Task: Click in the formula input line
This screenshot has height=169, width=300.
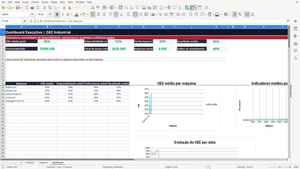Action: [x=164, y=21]
